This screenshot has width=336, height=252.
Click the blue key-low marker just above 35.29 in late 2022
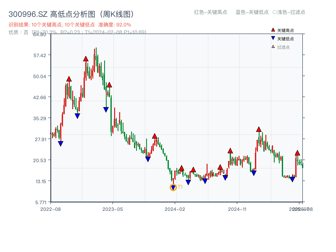pyautogui.click(x=77, y=116)
